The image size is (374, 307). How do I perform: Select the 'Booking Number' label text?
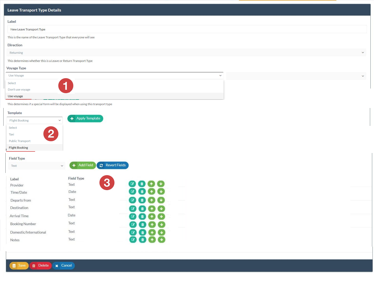23,224
